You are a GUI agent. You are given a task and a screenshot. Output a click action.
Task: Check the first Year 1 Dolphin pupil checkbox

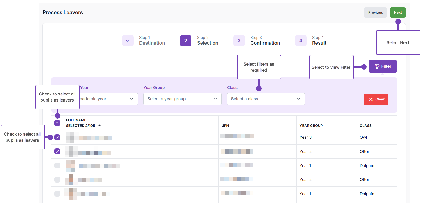(x=57, y=165)
